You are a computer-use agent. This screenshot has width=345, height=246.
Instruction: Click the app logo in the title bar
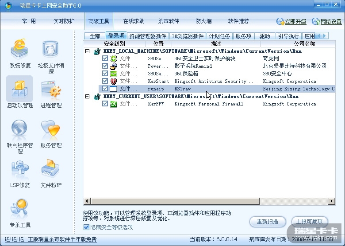pyautogui.click(x=8, y=5)
